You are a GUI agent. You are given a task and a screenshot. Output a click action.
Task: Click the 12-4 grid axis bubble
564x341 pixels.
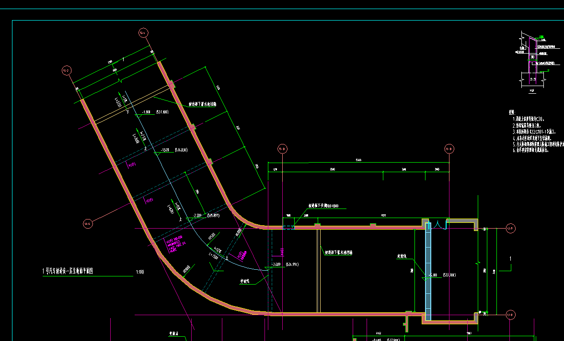[x=143, y=33]
